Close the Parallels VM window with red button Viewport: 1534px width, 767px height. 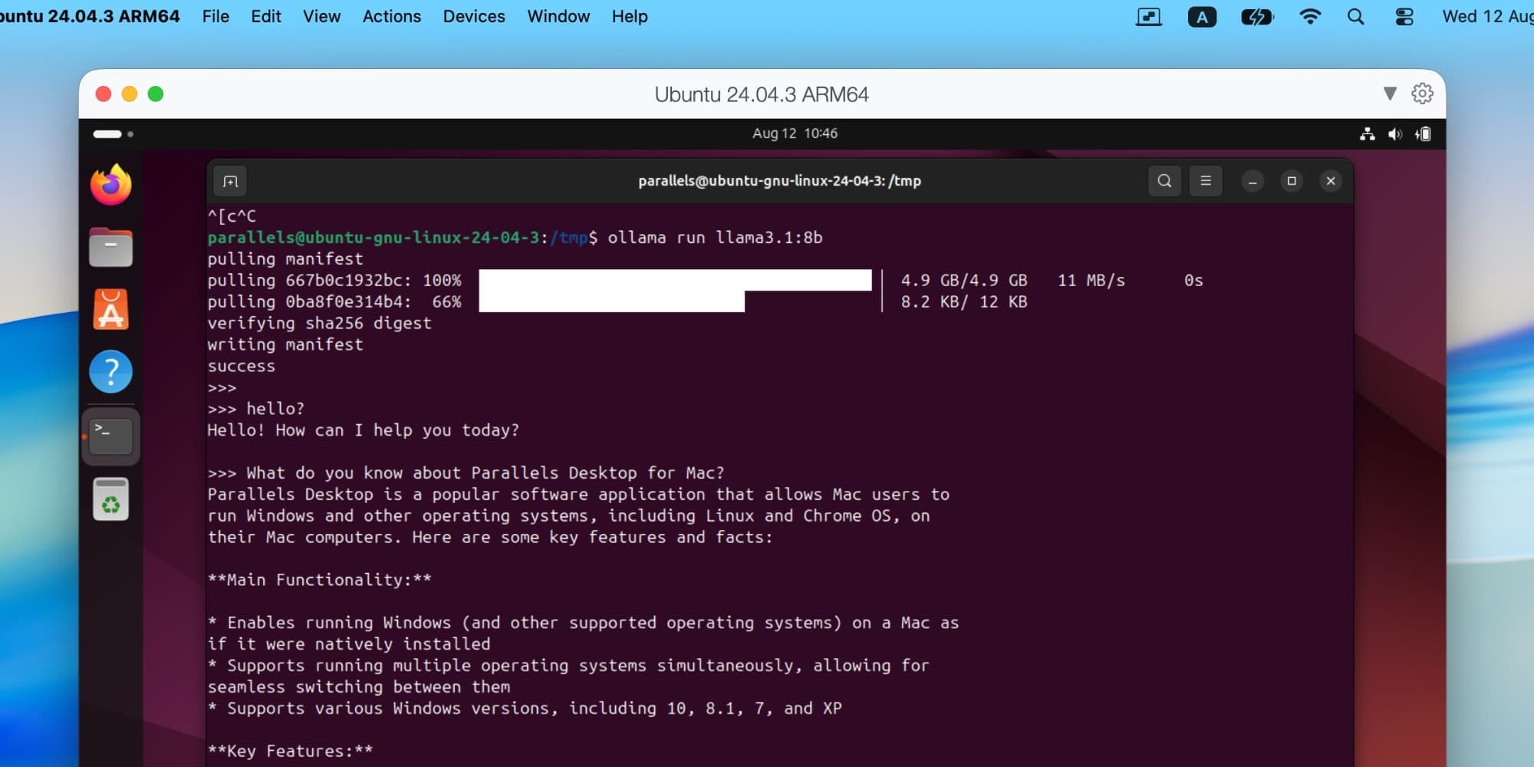104,94
